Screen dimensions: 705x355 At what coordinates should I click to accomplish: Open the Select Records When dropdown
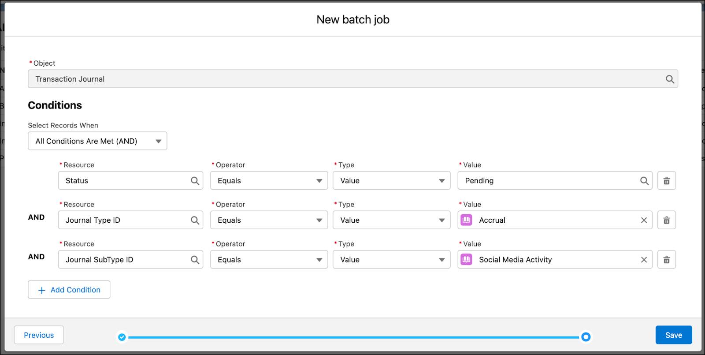(x=97, y=141)
